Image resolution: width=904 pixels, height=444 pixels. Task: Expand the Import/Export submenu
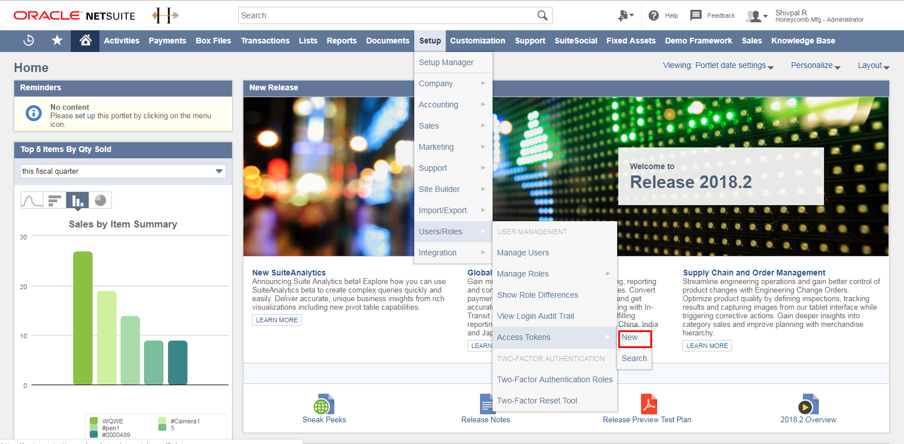click(453, 210)
